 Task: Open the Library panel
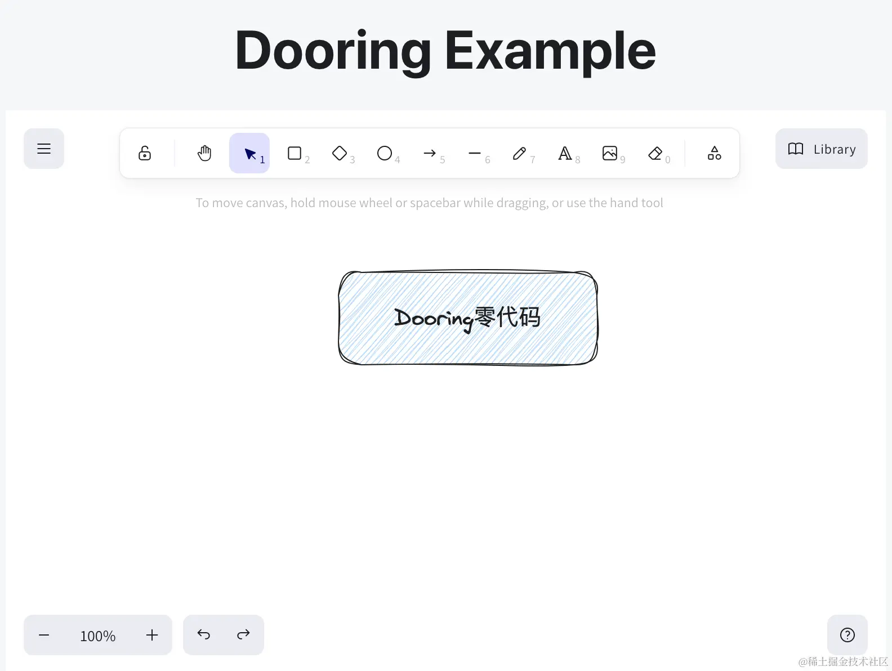click(822, 149)
